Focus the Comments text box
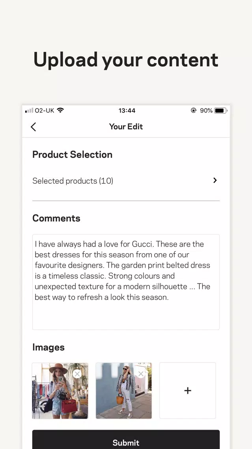The width and height of the screenshot is (252, 449). click(126, 282)
